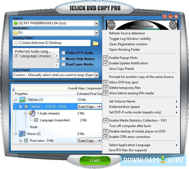Enable the Movie Only Menus checkbox

coord(63,59)
